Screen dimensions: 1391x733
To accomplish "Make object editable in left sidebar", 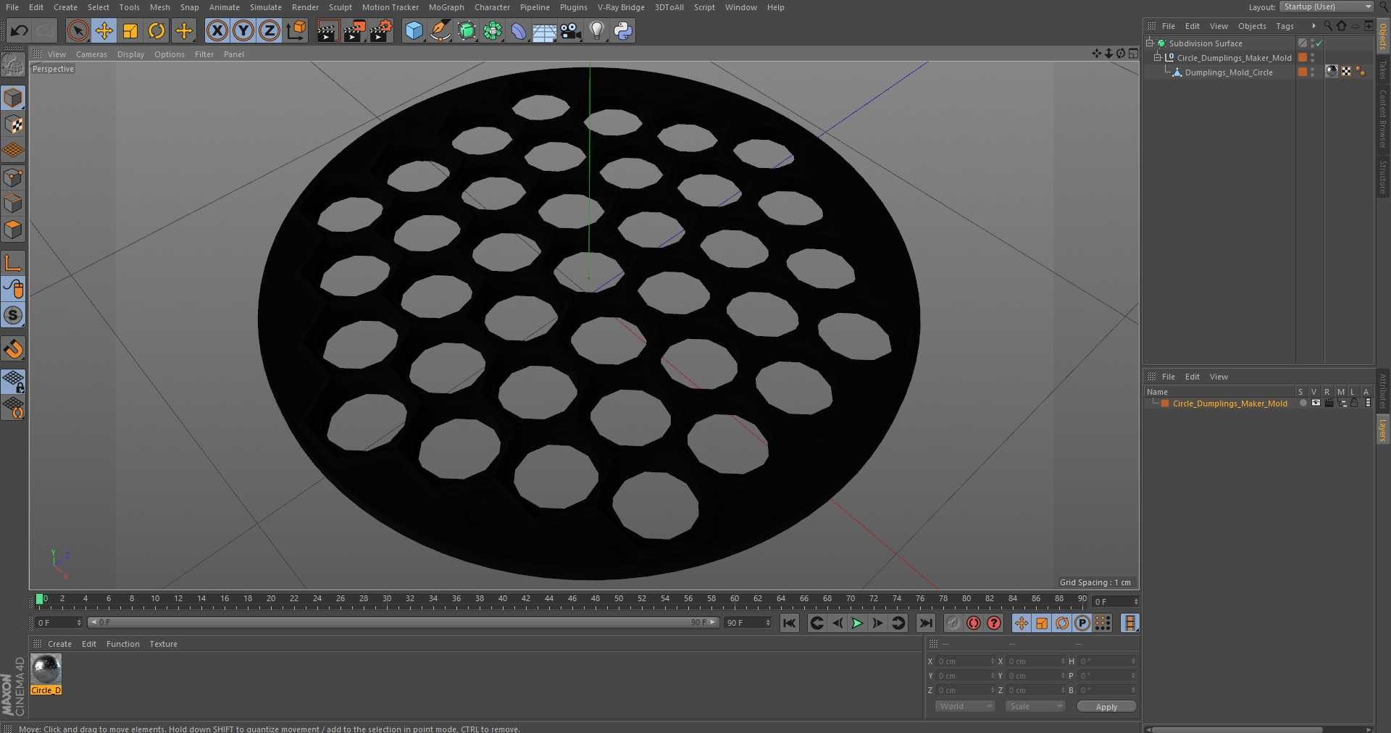I will coord(13,65).
